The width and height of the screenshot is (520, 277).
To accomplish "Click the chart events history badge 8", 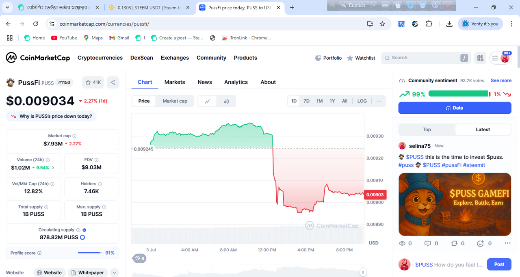I will pos(140,258).
